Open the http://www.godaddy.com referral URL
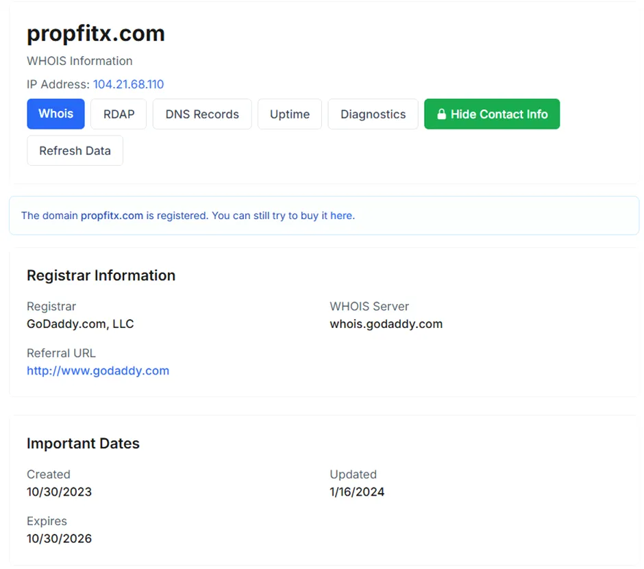Viewport: 644px width, 569px height. [98, 370]
